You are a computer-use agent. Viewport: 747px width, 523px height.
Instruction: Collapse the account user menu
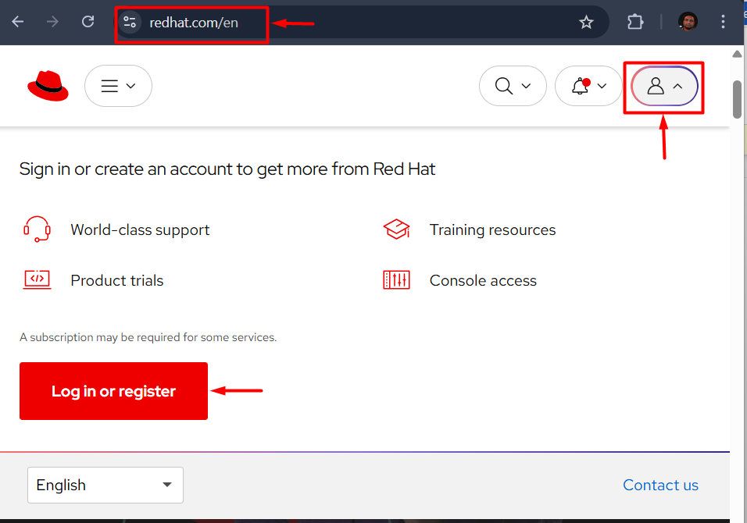point(665,86)
